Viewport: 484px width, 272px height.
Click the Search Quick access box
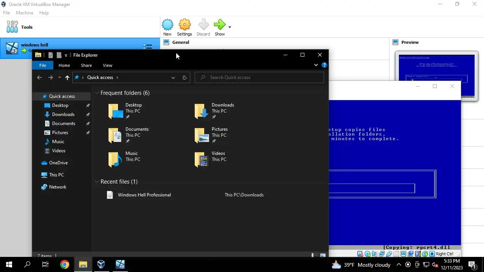[259, 77]
